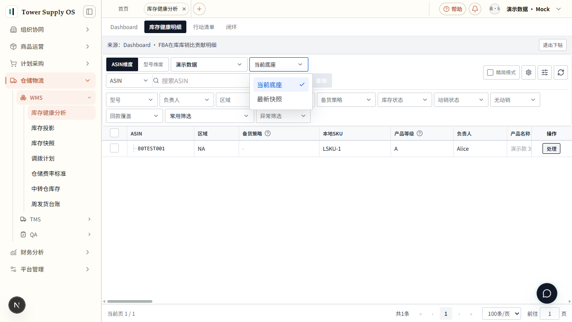Expand the 回款覆盖 filter dropdown
This screenshot has height=322, width=572.
(x=135, y=116)
